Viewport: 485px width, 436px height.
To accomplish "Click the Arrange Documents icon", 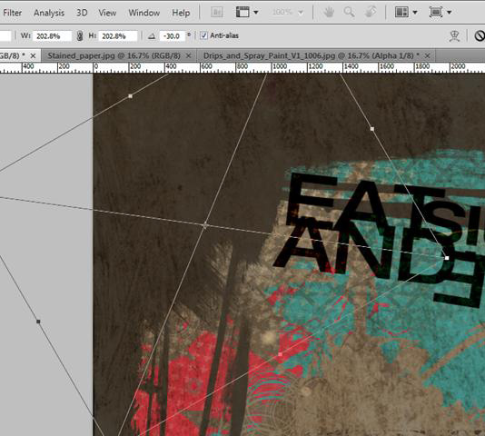I will pyautogui.click(x=401, y=12).
